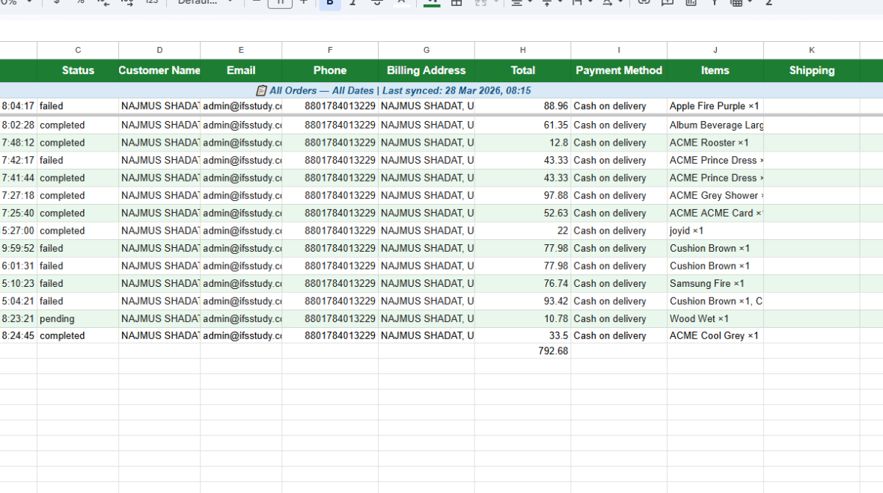Select the Cushion Brown ×1, C item cell
Screen dimensions: 883x493
(x=715, y=301)
